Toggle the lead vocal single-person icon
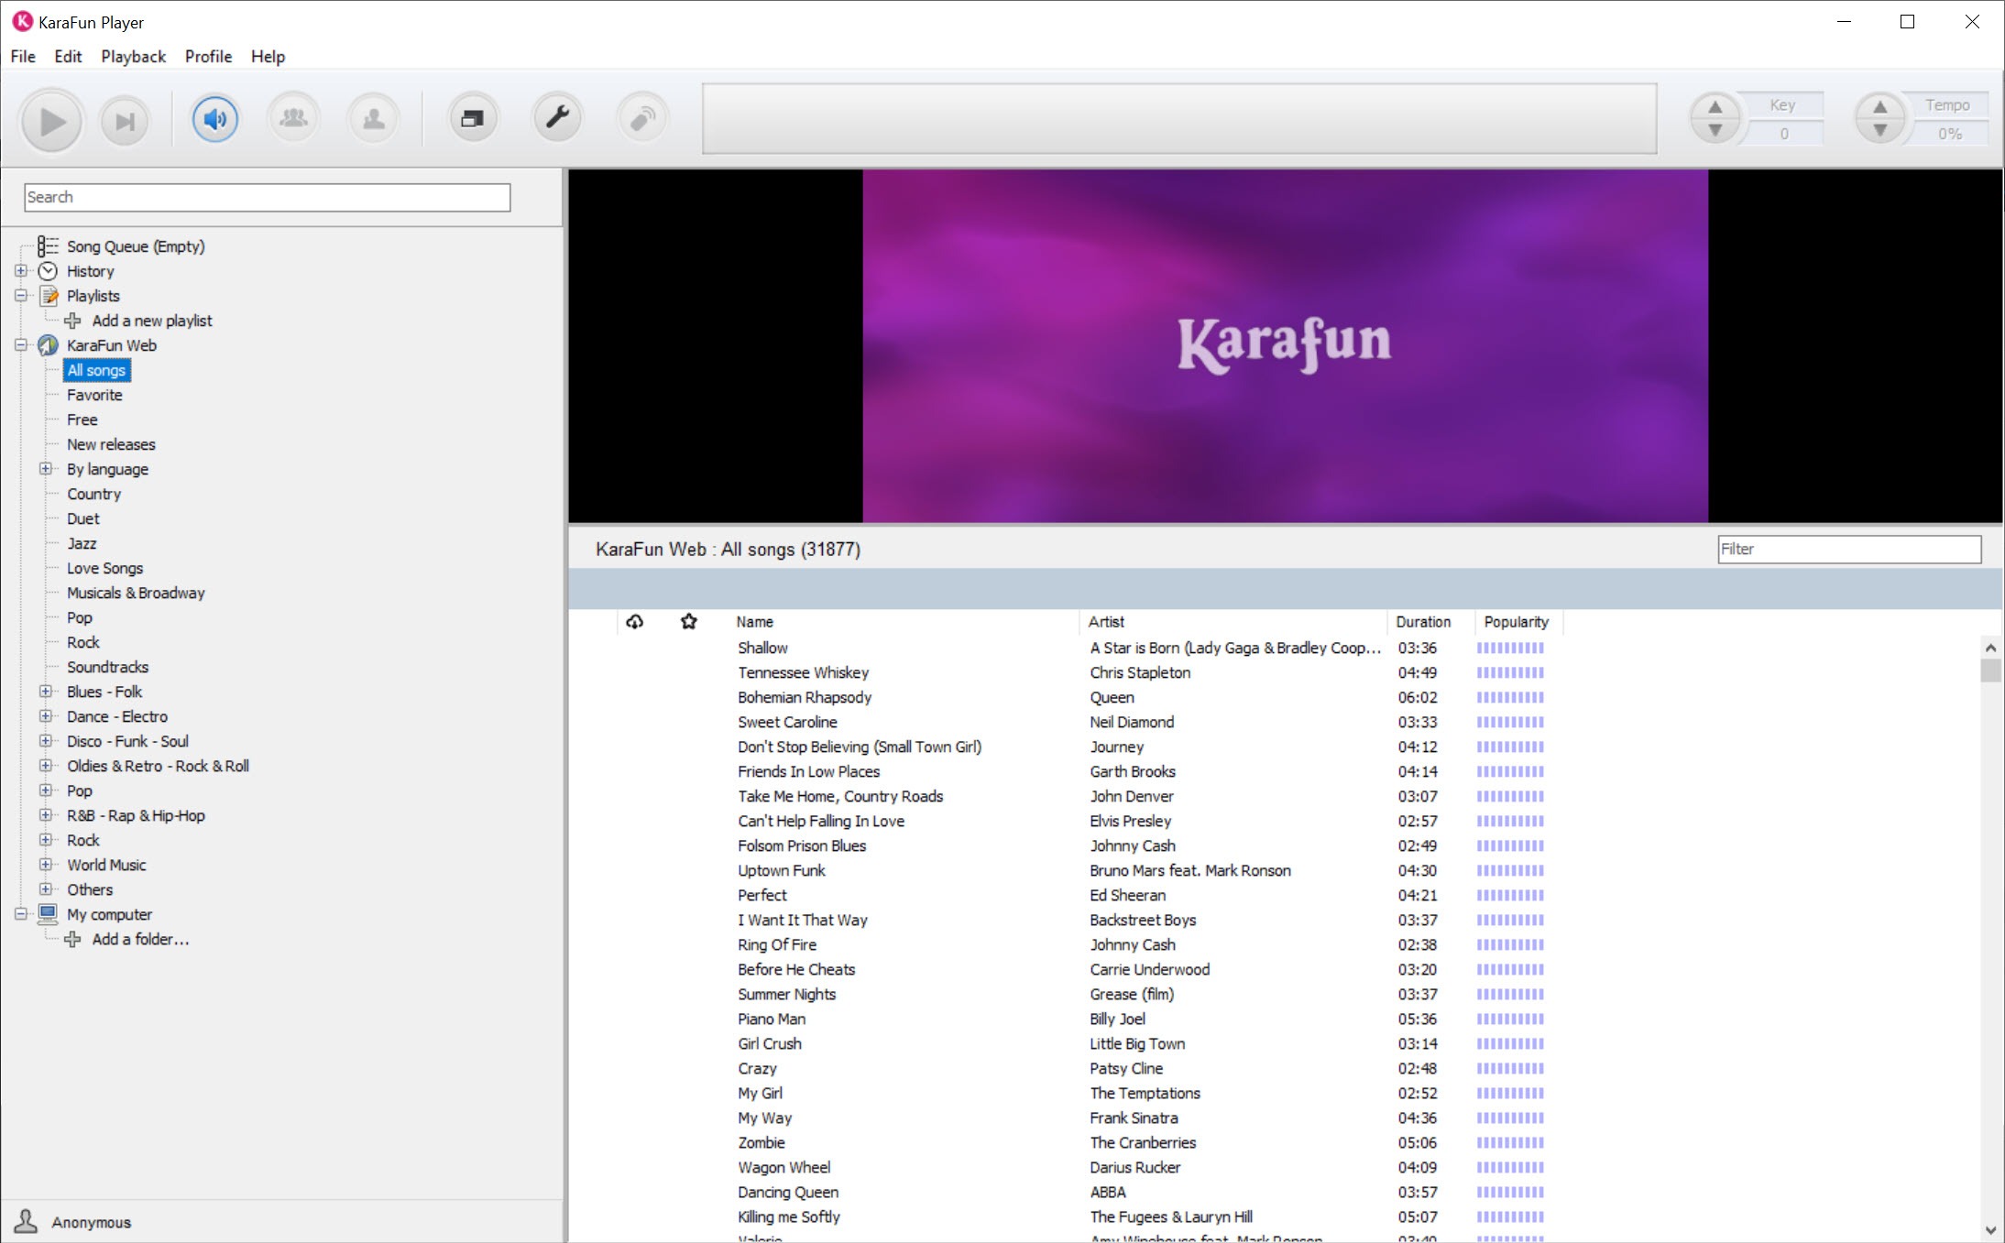This screenshot has height=1243, width=2005. (373, 119)
